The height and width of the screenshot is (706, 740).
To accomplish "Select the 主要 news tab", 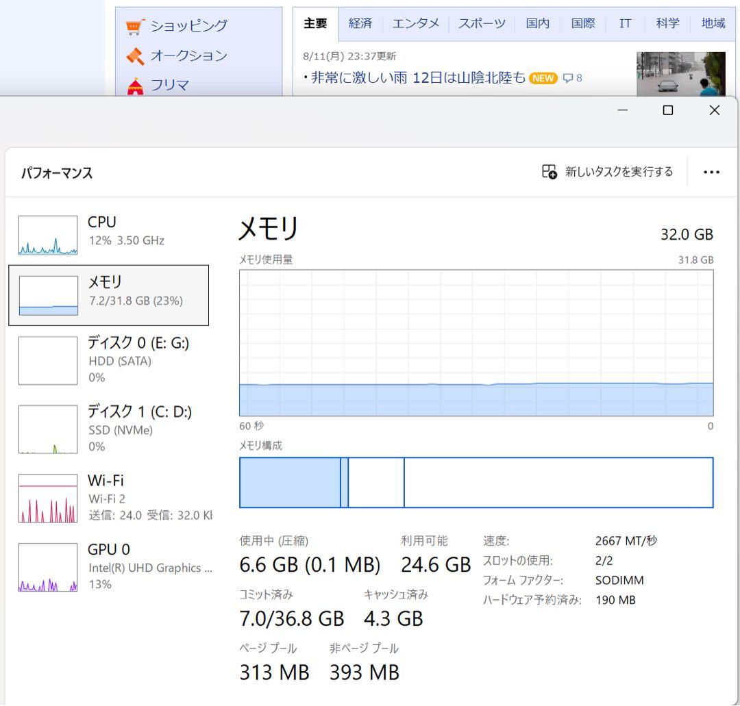I will tap(315, 23).
